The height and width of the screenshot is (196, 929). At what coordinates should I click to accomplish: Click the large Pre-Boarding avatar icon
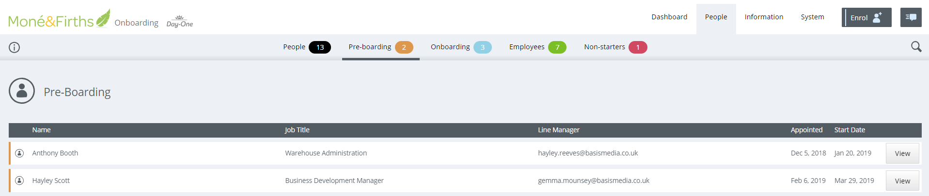click(x=22, y=91)
